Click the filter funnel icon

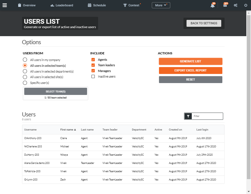tap(188, 116)
